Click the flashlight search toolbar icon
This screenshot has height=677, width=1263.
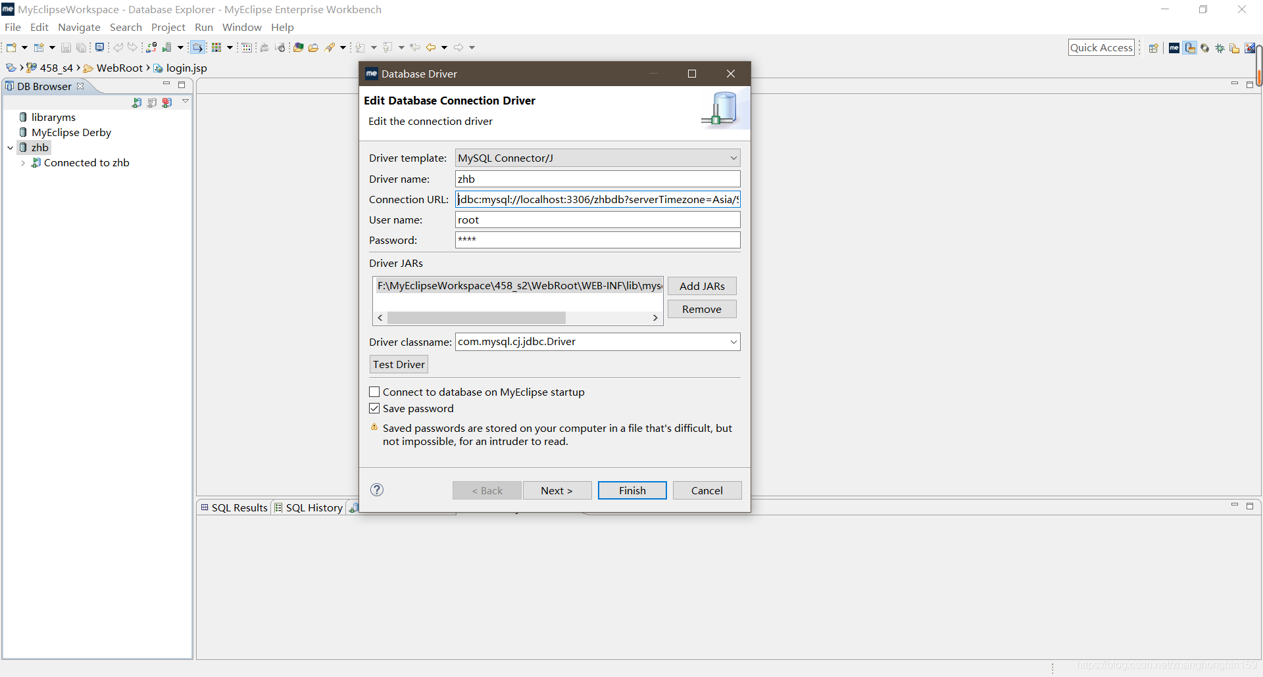point(330,47)
